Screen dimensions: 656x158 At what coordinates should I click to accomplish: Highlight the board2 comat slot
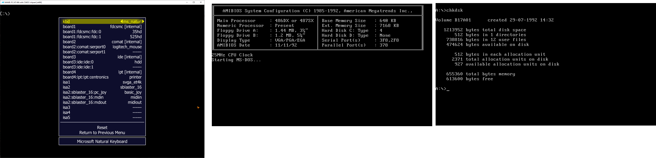(x=102, y=42)
